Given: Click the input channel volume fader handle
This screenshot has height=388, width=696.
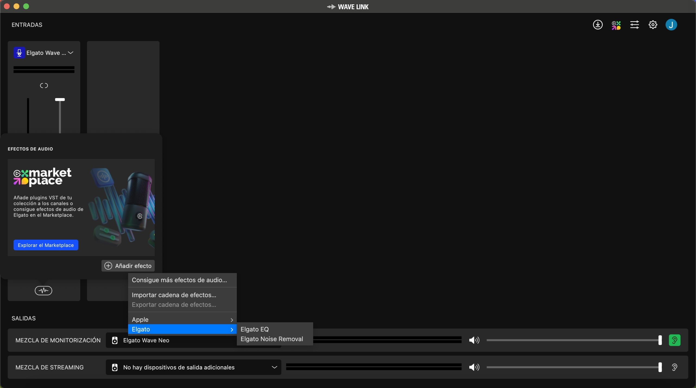Looking at the screenshot, I should click(x=60, y=100).
